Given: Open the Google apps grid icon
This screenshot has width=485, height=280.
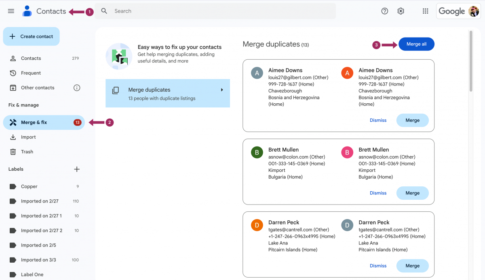Looking at the screenshot, I should tap(425, 11).
